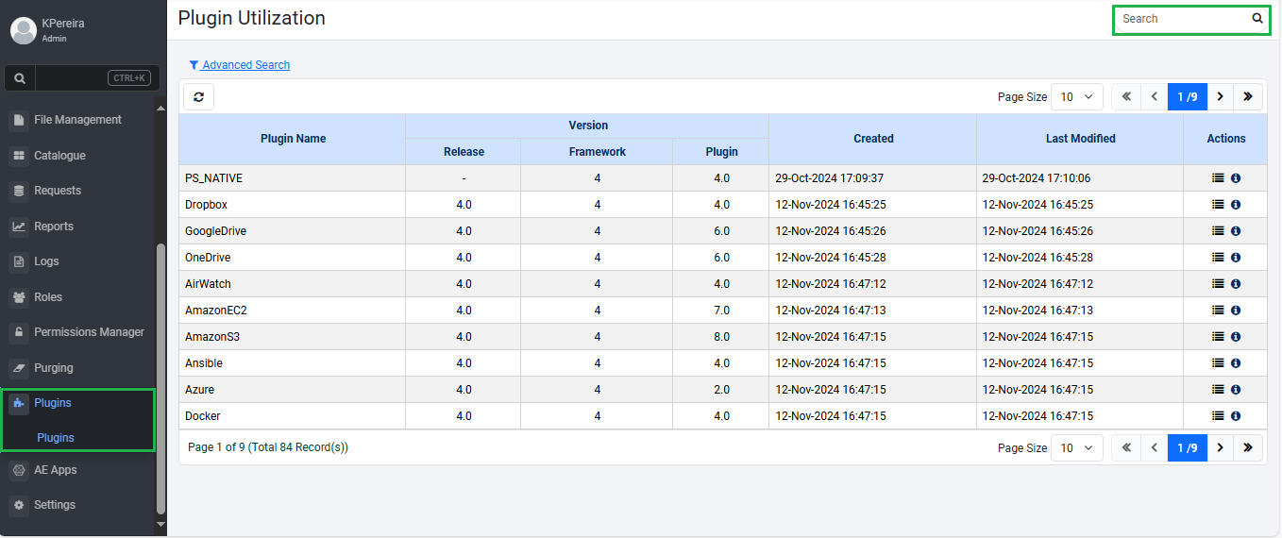Open the top Page Size dropdown
Image resolution: width=1282 pixels, height=538 pixels.
pyautogui.click(x=1076, y=96)
